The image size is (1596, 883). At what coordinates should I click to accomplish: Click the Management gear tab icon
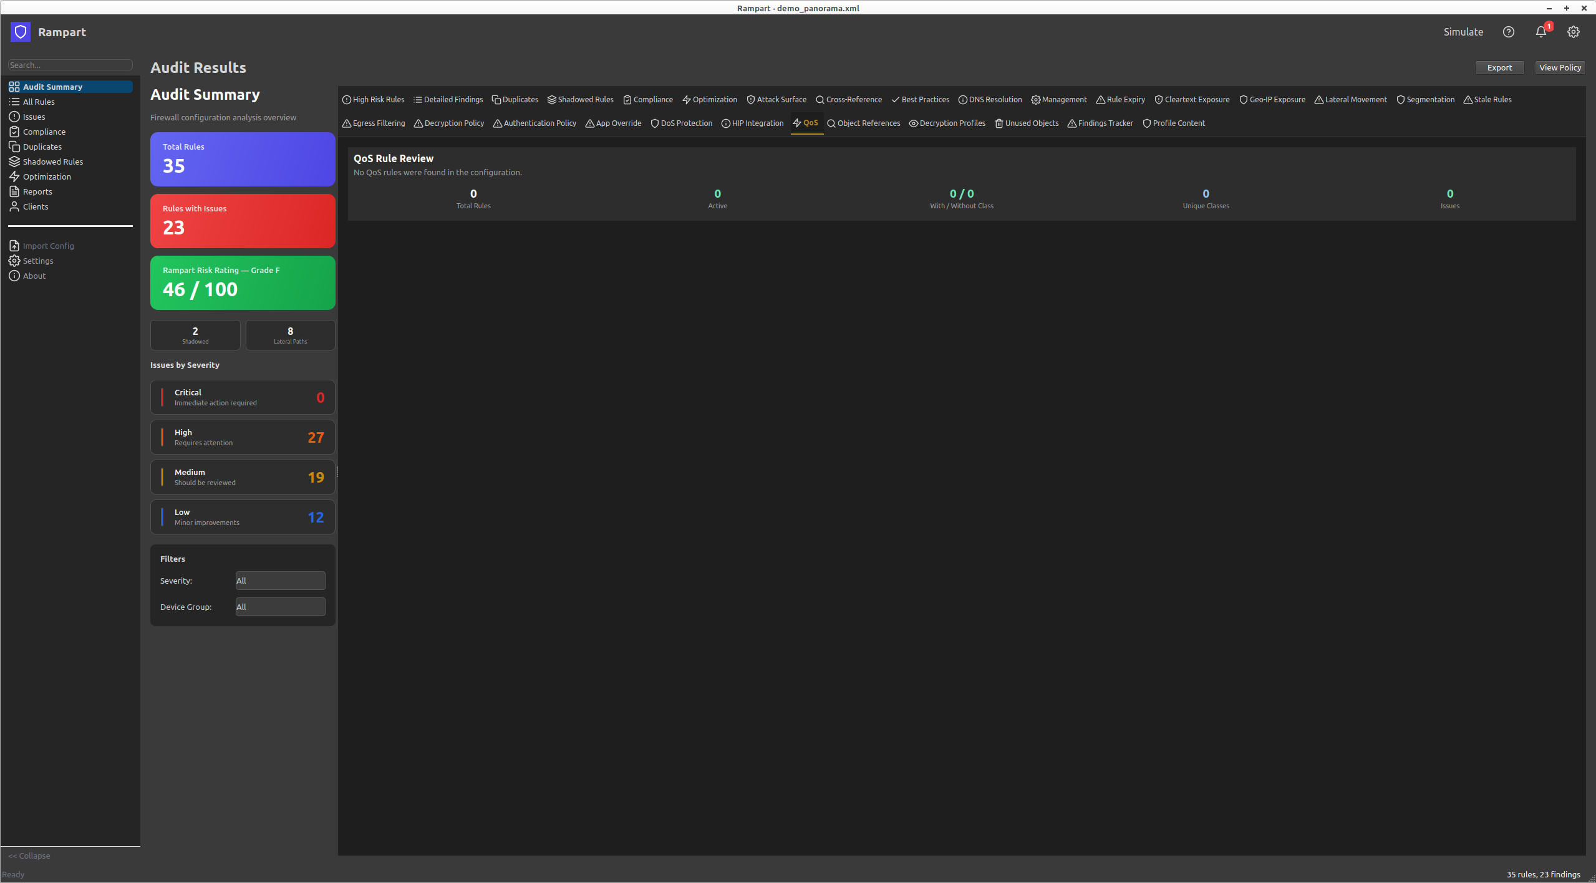point(1036,100)
